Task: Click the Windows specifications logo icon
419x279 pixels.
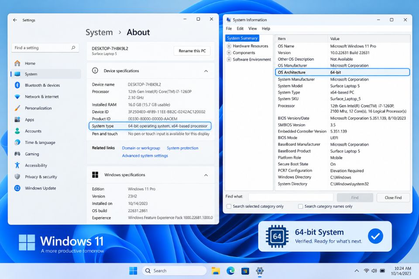Action: pyautogui.click(x=95, y=175)
